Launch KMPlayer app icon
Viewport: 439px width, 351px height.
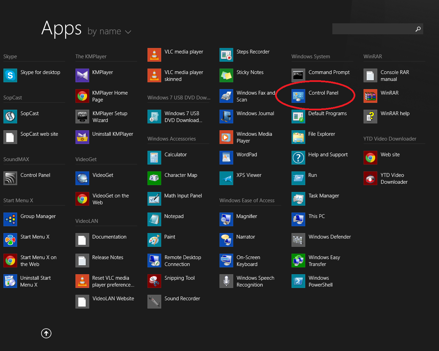pos(82,75)
